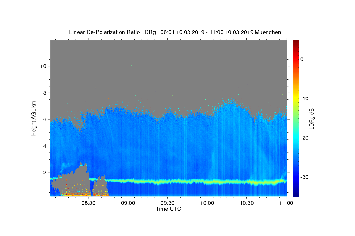The image size is (355, 236).
Task: Click the 10:30 time tick label
Action: [x=246, y=203]
